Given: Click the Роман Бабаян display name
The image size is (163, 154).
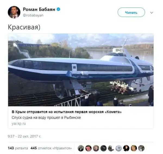Looking at the screenshot, I should click(x=39, y=9).
